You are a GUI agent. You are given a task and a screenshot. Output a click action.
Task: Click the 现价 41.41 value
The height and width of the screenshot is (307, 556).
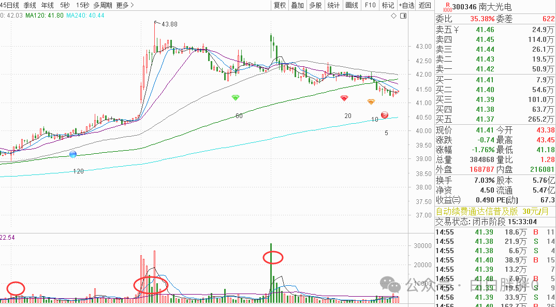[485, 130]
